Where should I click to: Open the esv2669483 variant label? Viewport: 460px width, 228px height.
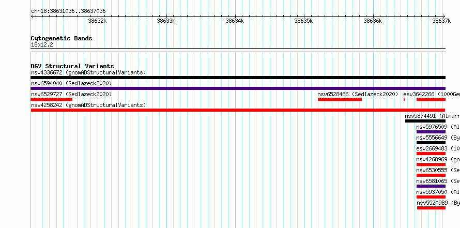point(438,148)
